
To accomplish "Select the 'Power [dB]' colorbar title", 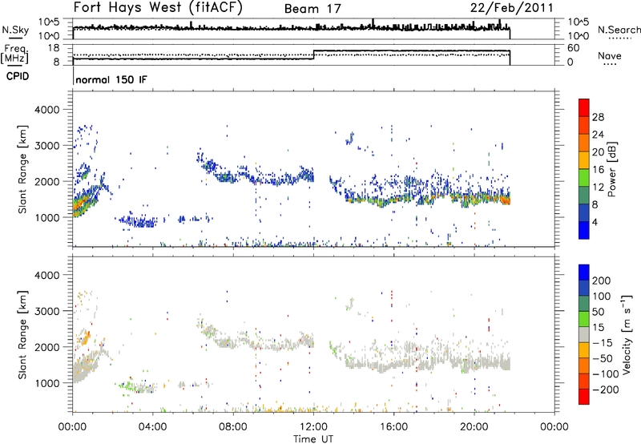I will click(612, 169).
